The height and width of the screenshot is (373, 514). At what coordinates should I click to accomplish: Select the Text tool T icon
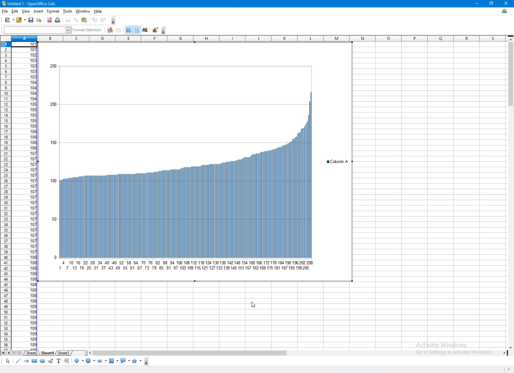[x=58, y=361]
